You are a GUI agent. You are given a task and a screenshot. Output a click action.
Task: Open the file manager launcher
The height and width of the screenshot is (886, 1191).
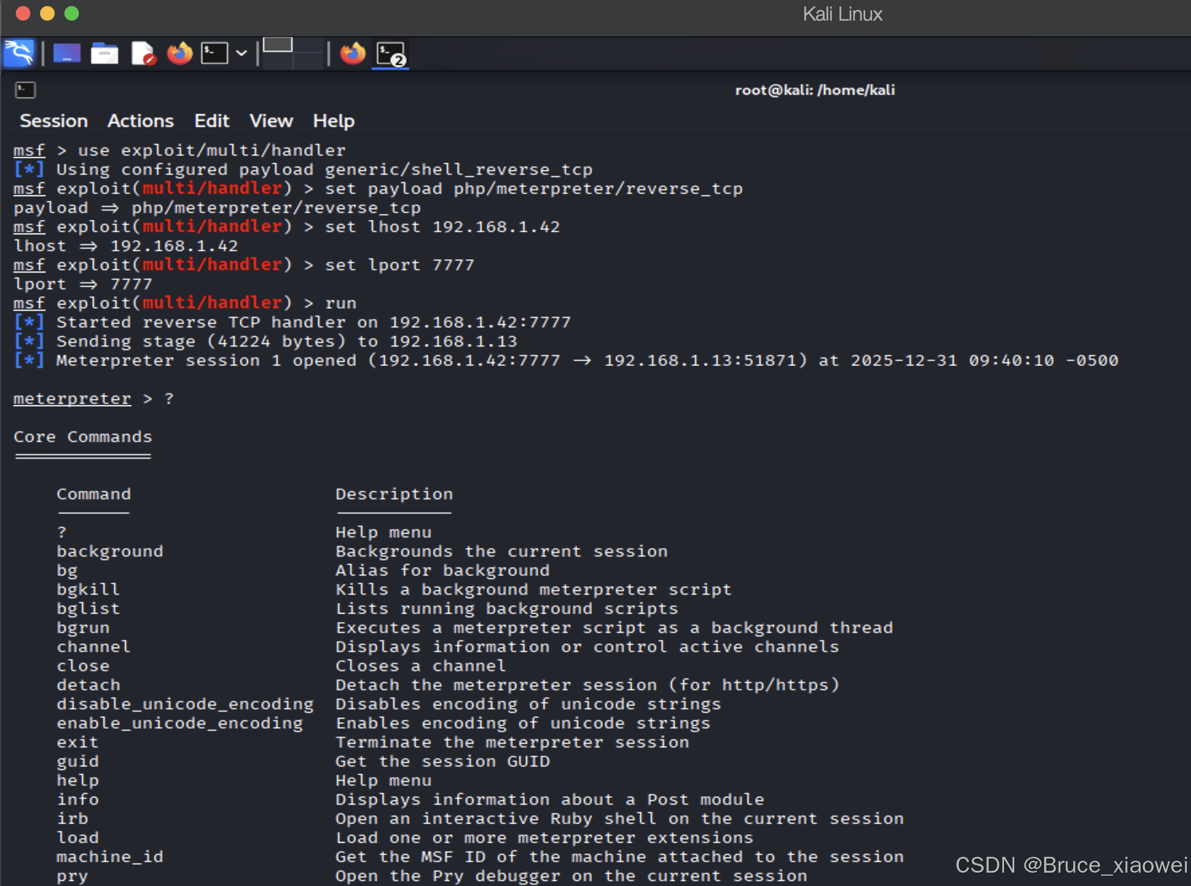[x=104, y=53]
